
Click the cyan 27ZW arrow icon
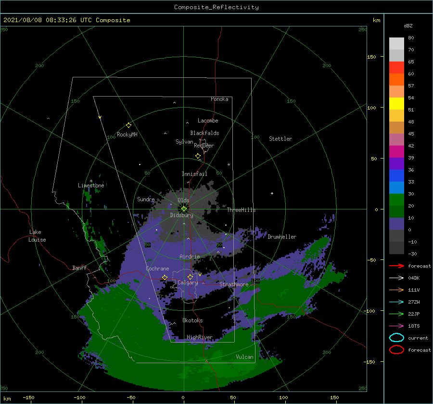[396, 302]
